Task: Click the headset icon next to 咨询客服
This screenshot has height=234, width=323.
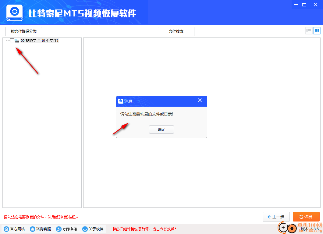Action: point(33,229)
